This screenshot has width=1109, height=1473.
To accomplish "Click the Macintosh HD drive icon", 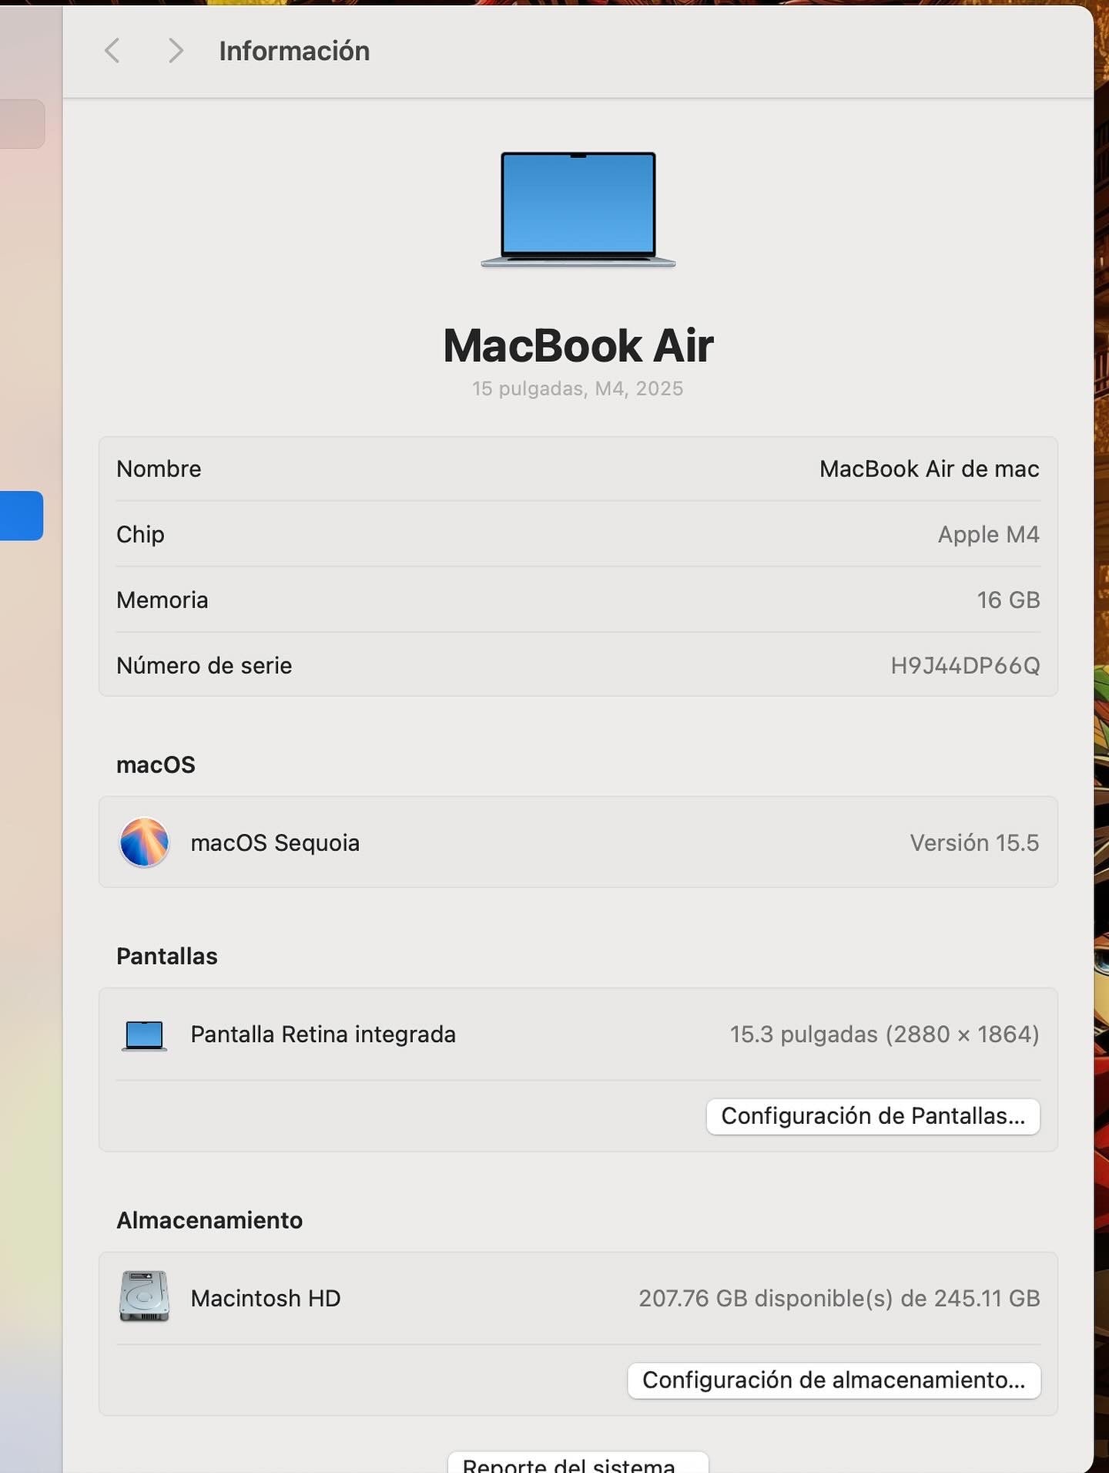I will (x=144, y=1296).
